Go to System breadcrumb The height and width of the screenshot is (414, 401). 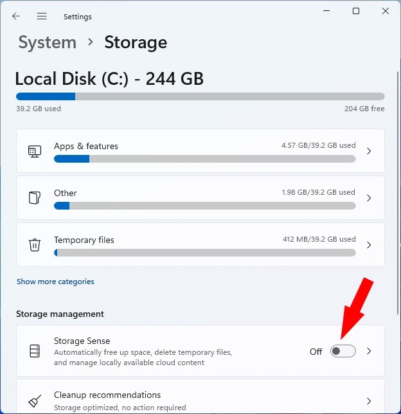pos(47,42)
